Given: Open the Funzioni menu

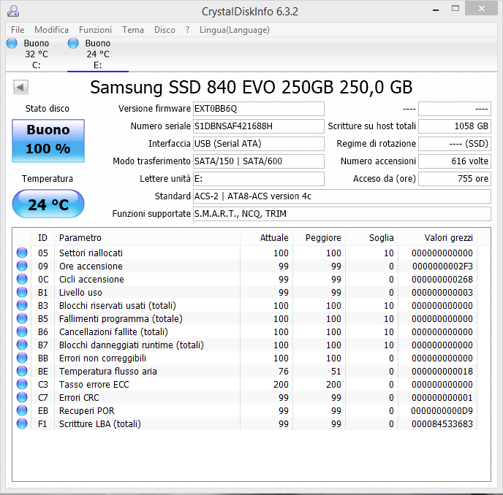Looking at the screenshot, I should coord(95,30).
